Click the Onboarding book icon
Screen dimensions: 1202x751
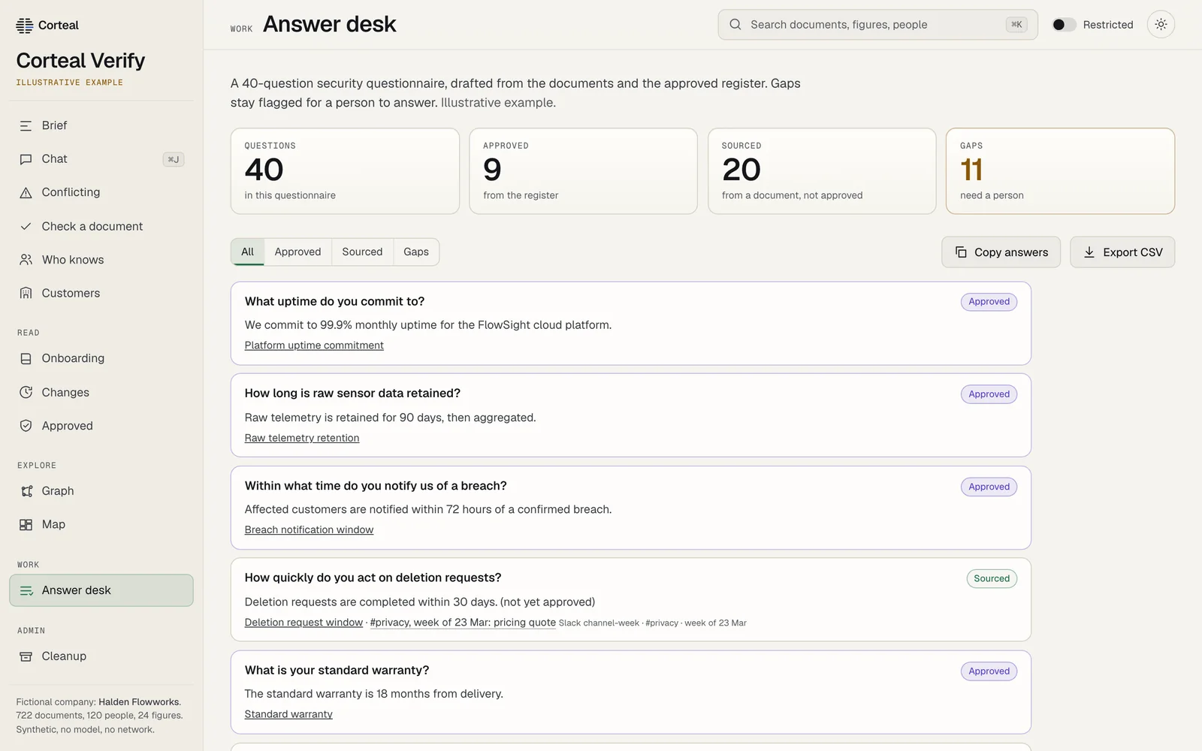(x=26, y=359)
